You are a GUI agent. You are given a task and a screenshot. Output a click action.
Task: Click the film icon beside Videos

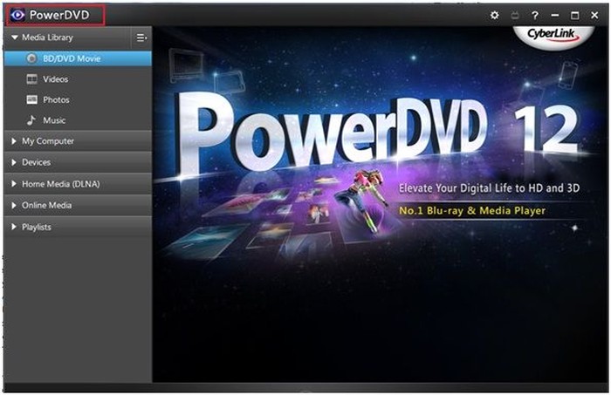pyautogui.click(x=31, y=79)
